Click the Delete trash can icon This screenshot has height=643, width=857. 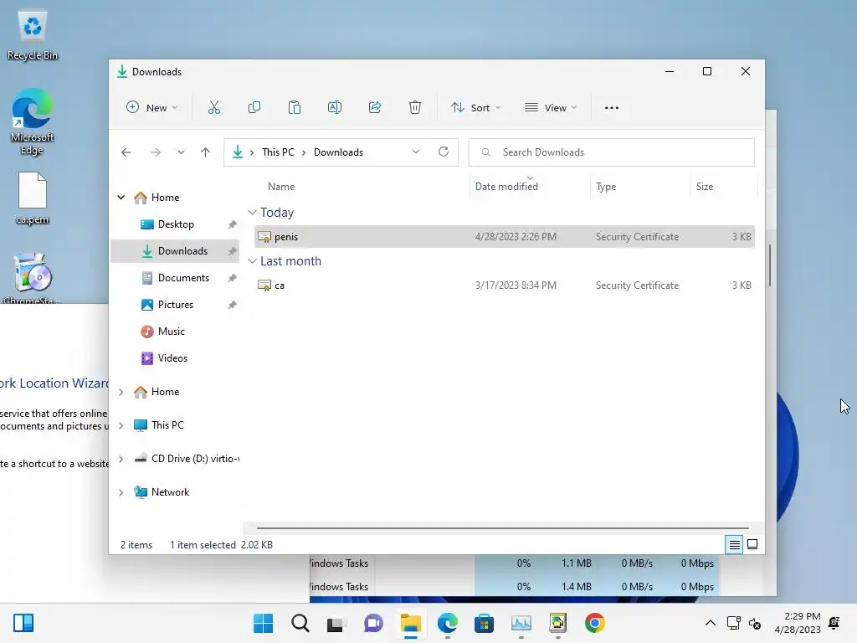click(415, 108)
